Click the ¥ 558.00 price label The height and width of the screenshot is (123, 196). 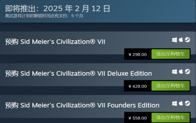138,118
